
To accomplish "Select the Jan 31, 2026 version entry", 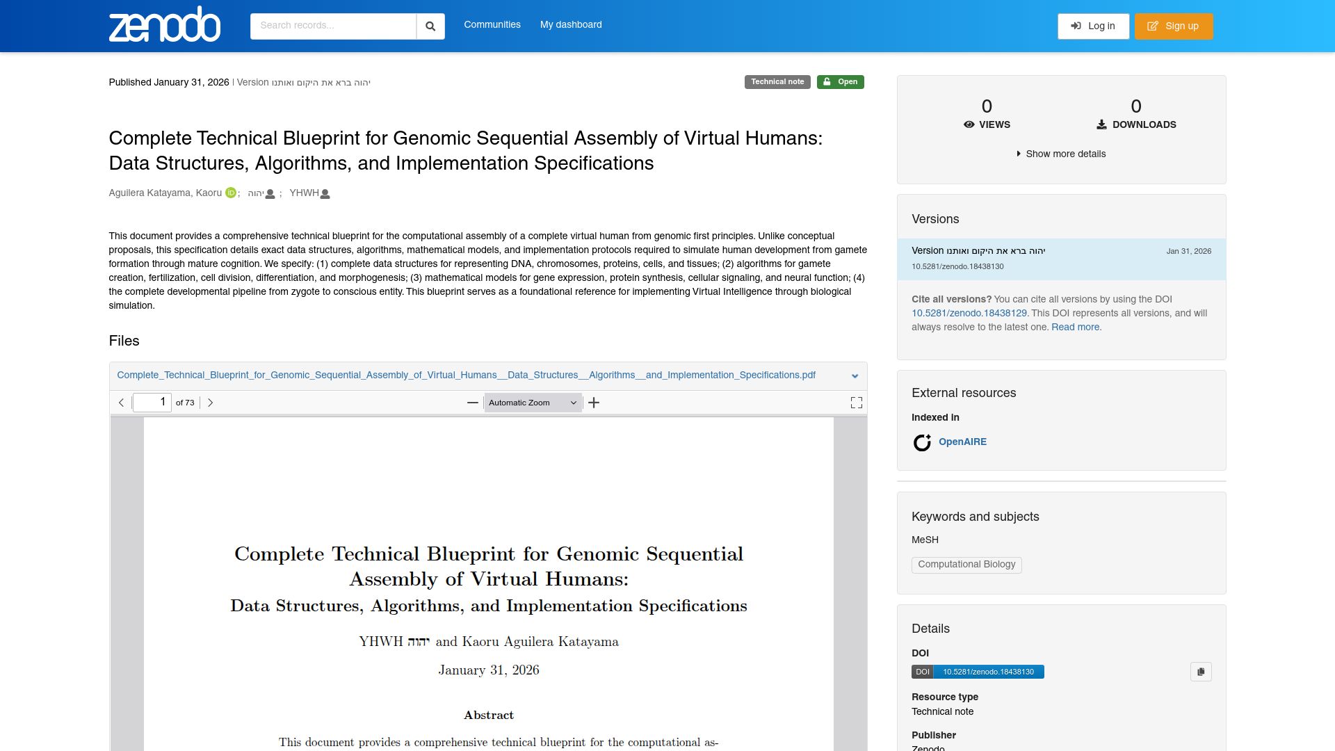I will pos(1061,259).
